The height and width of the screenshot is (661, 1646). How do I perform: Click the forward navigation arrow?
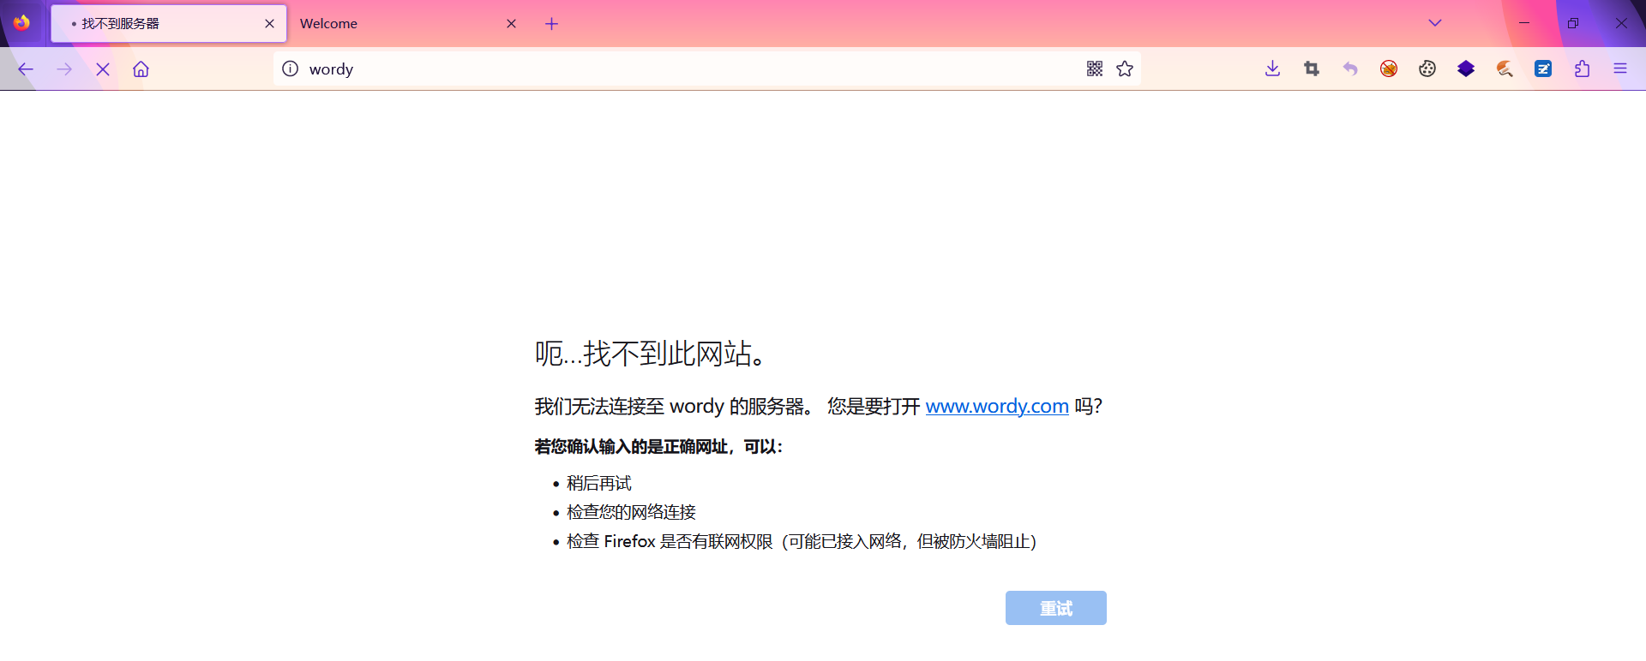pyautogui.click(x=64, y=69)
